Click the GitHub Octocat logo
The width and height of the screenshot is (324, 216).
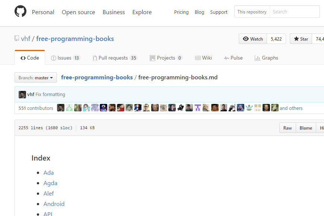(20, 11)
